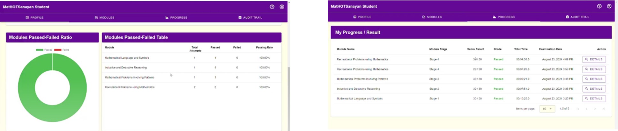This screenshot has width=618, height=131.
Task: Open the items per page dropdown
Action: (547, 109)
